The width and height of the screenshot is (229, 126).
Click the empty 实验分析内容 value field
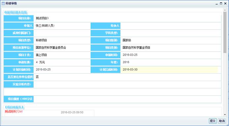pyautogui.click(x=127, y=84)
